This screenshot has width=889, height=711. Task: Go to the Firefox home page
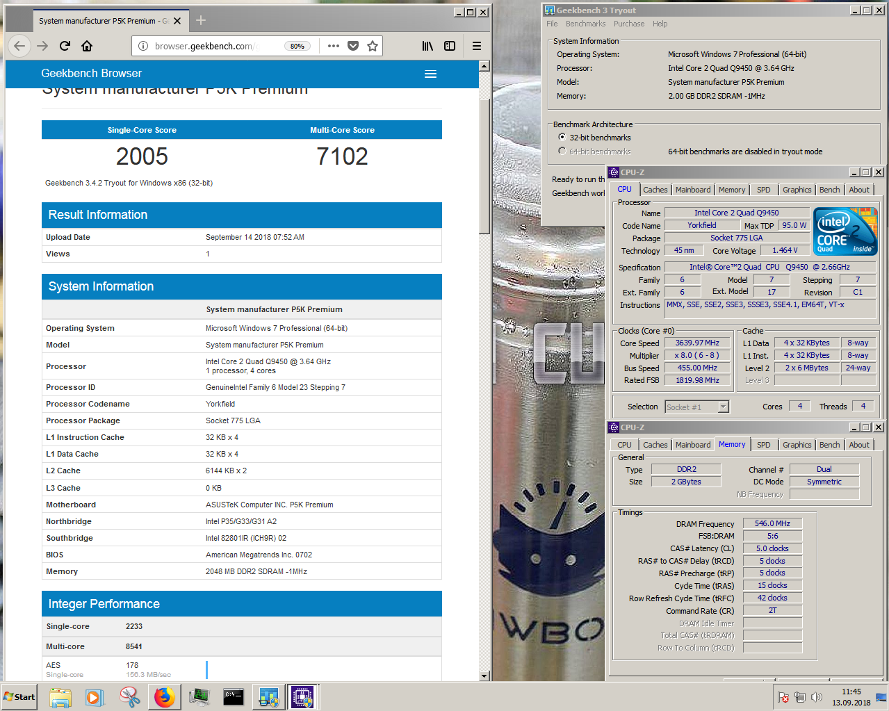tap(87, 46)
